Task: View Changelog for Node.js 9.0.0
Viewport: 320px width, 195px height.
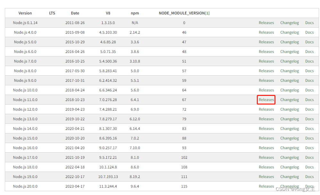Action: pyautogui.click(x=290, y=80)
